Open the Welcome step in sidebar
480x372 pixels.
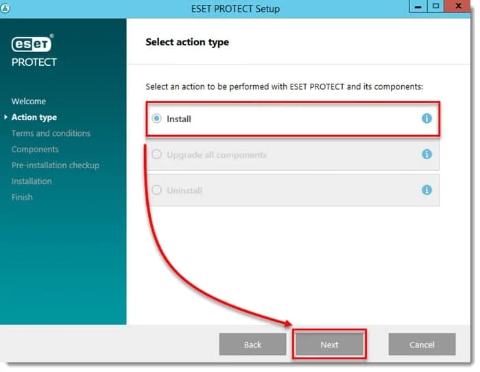29,102
